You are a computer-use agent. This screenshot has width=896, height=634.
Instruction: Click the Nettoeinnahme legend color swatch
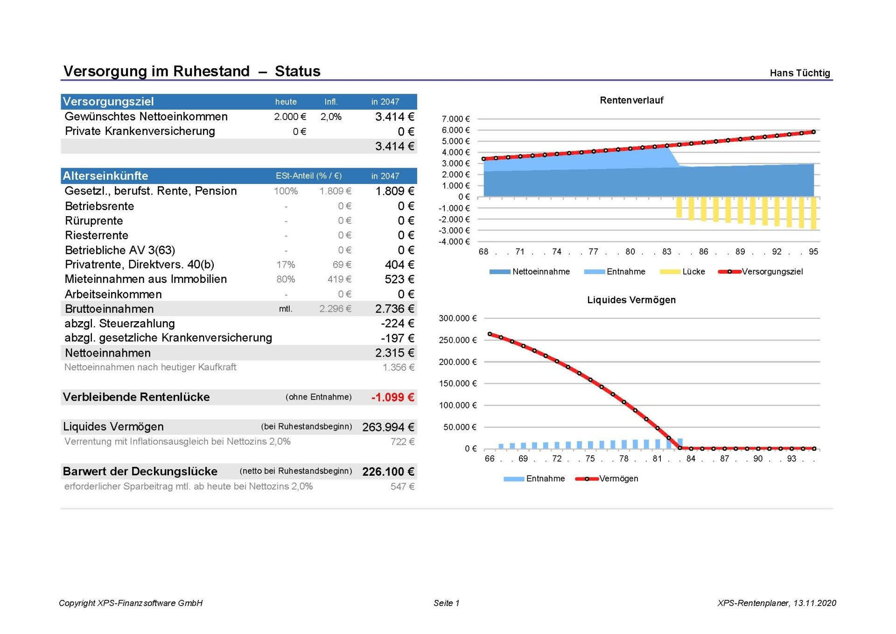pyautogui.click(x=499, y=272)
